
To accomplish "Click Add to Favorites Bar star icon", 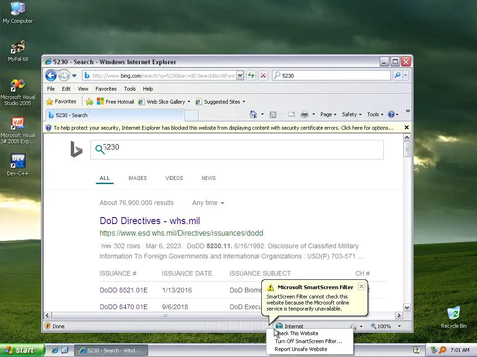I will (89, 102).
